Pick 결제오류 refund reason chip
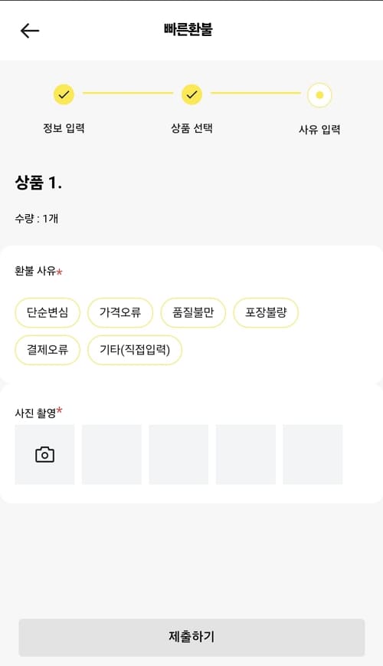The width and height of the screenshot is (383, 666). (x=47, y=350)
